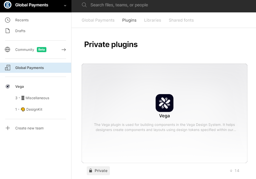Open Drafts in the sidebar
Screen dimensions: 256x179
point(20,31)
